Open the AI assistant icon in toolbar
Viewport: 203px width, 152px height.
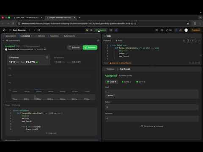(x=116, y=30)
